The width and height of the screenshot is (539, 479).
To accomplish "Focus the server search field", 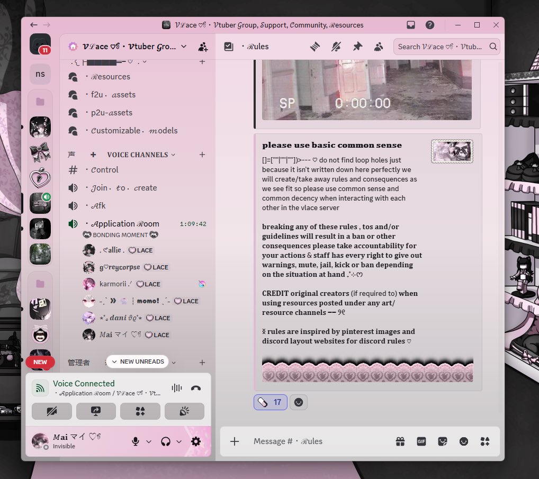I will [x=447, y=47].
